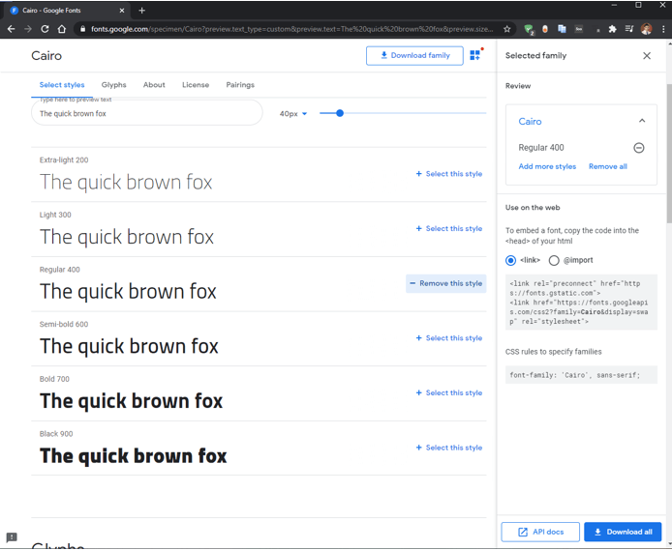Image resolution: width=672 pixels, height=550 pixels.
Task: Go back to the previous page
Action: coord(12,29)
